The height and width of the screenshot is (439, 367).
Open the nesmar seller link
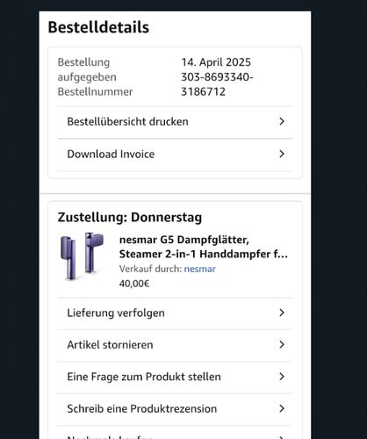pos(200,269)
